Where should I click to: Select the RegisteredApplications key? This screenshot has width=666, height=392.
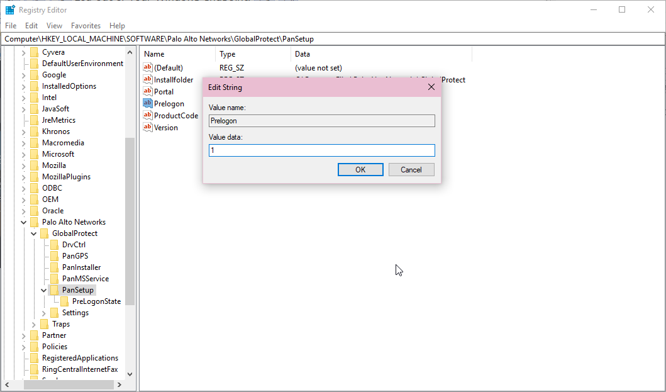[80, 358]
